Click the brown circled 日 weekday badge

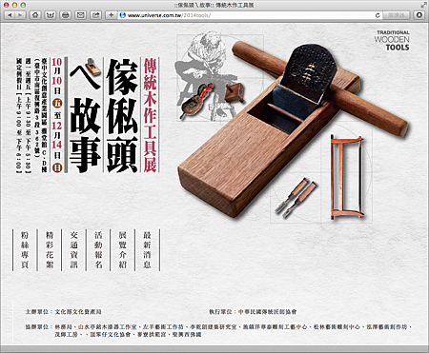tap(57, 167)
